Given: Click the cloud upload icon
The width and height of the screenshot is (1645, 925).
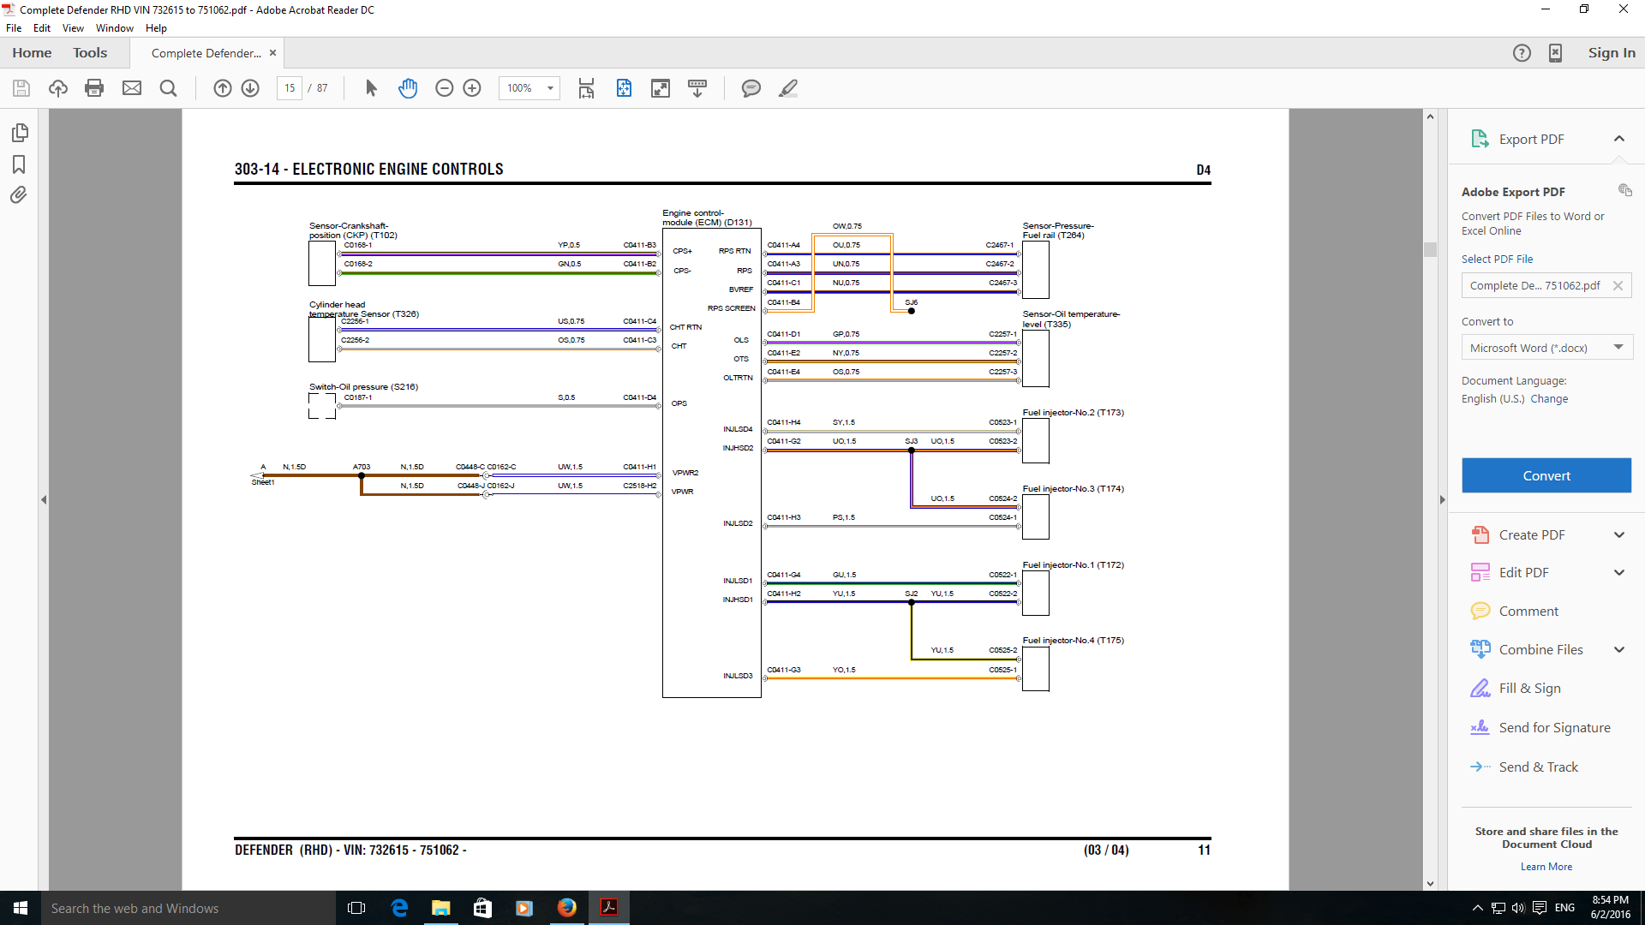Looking at the screenshot, I should [57, 88].
